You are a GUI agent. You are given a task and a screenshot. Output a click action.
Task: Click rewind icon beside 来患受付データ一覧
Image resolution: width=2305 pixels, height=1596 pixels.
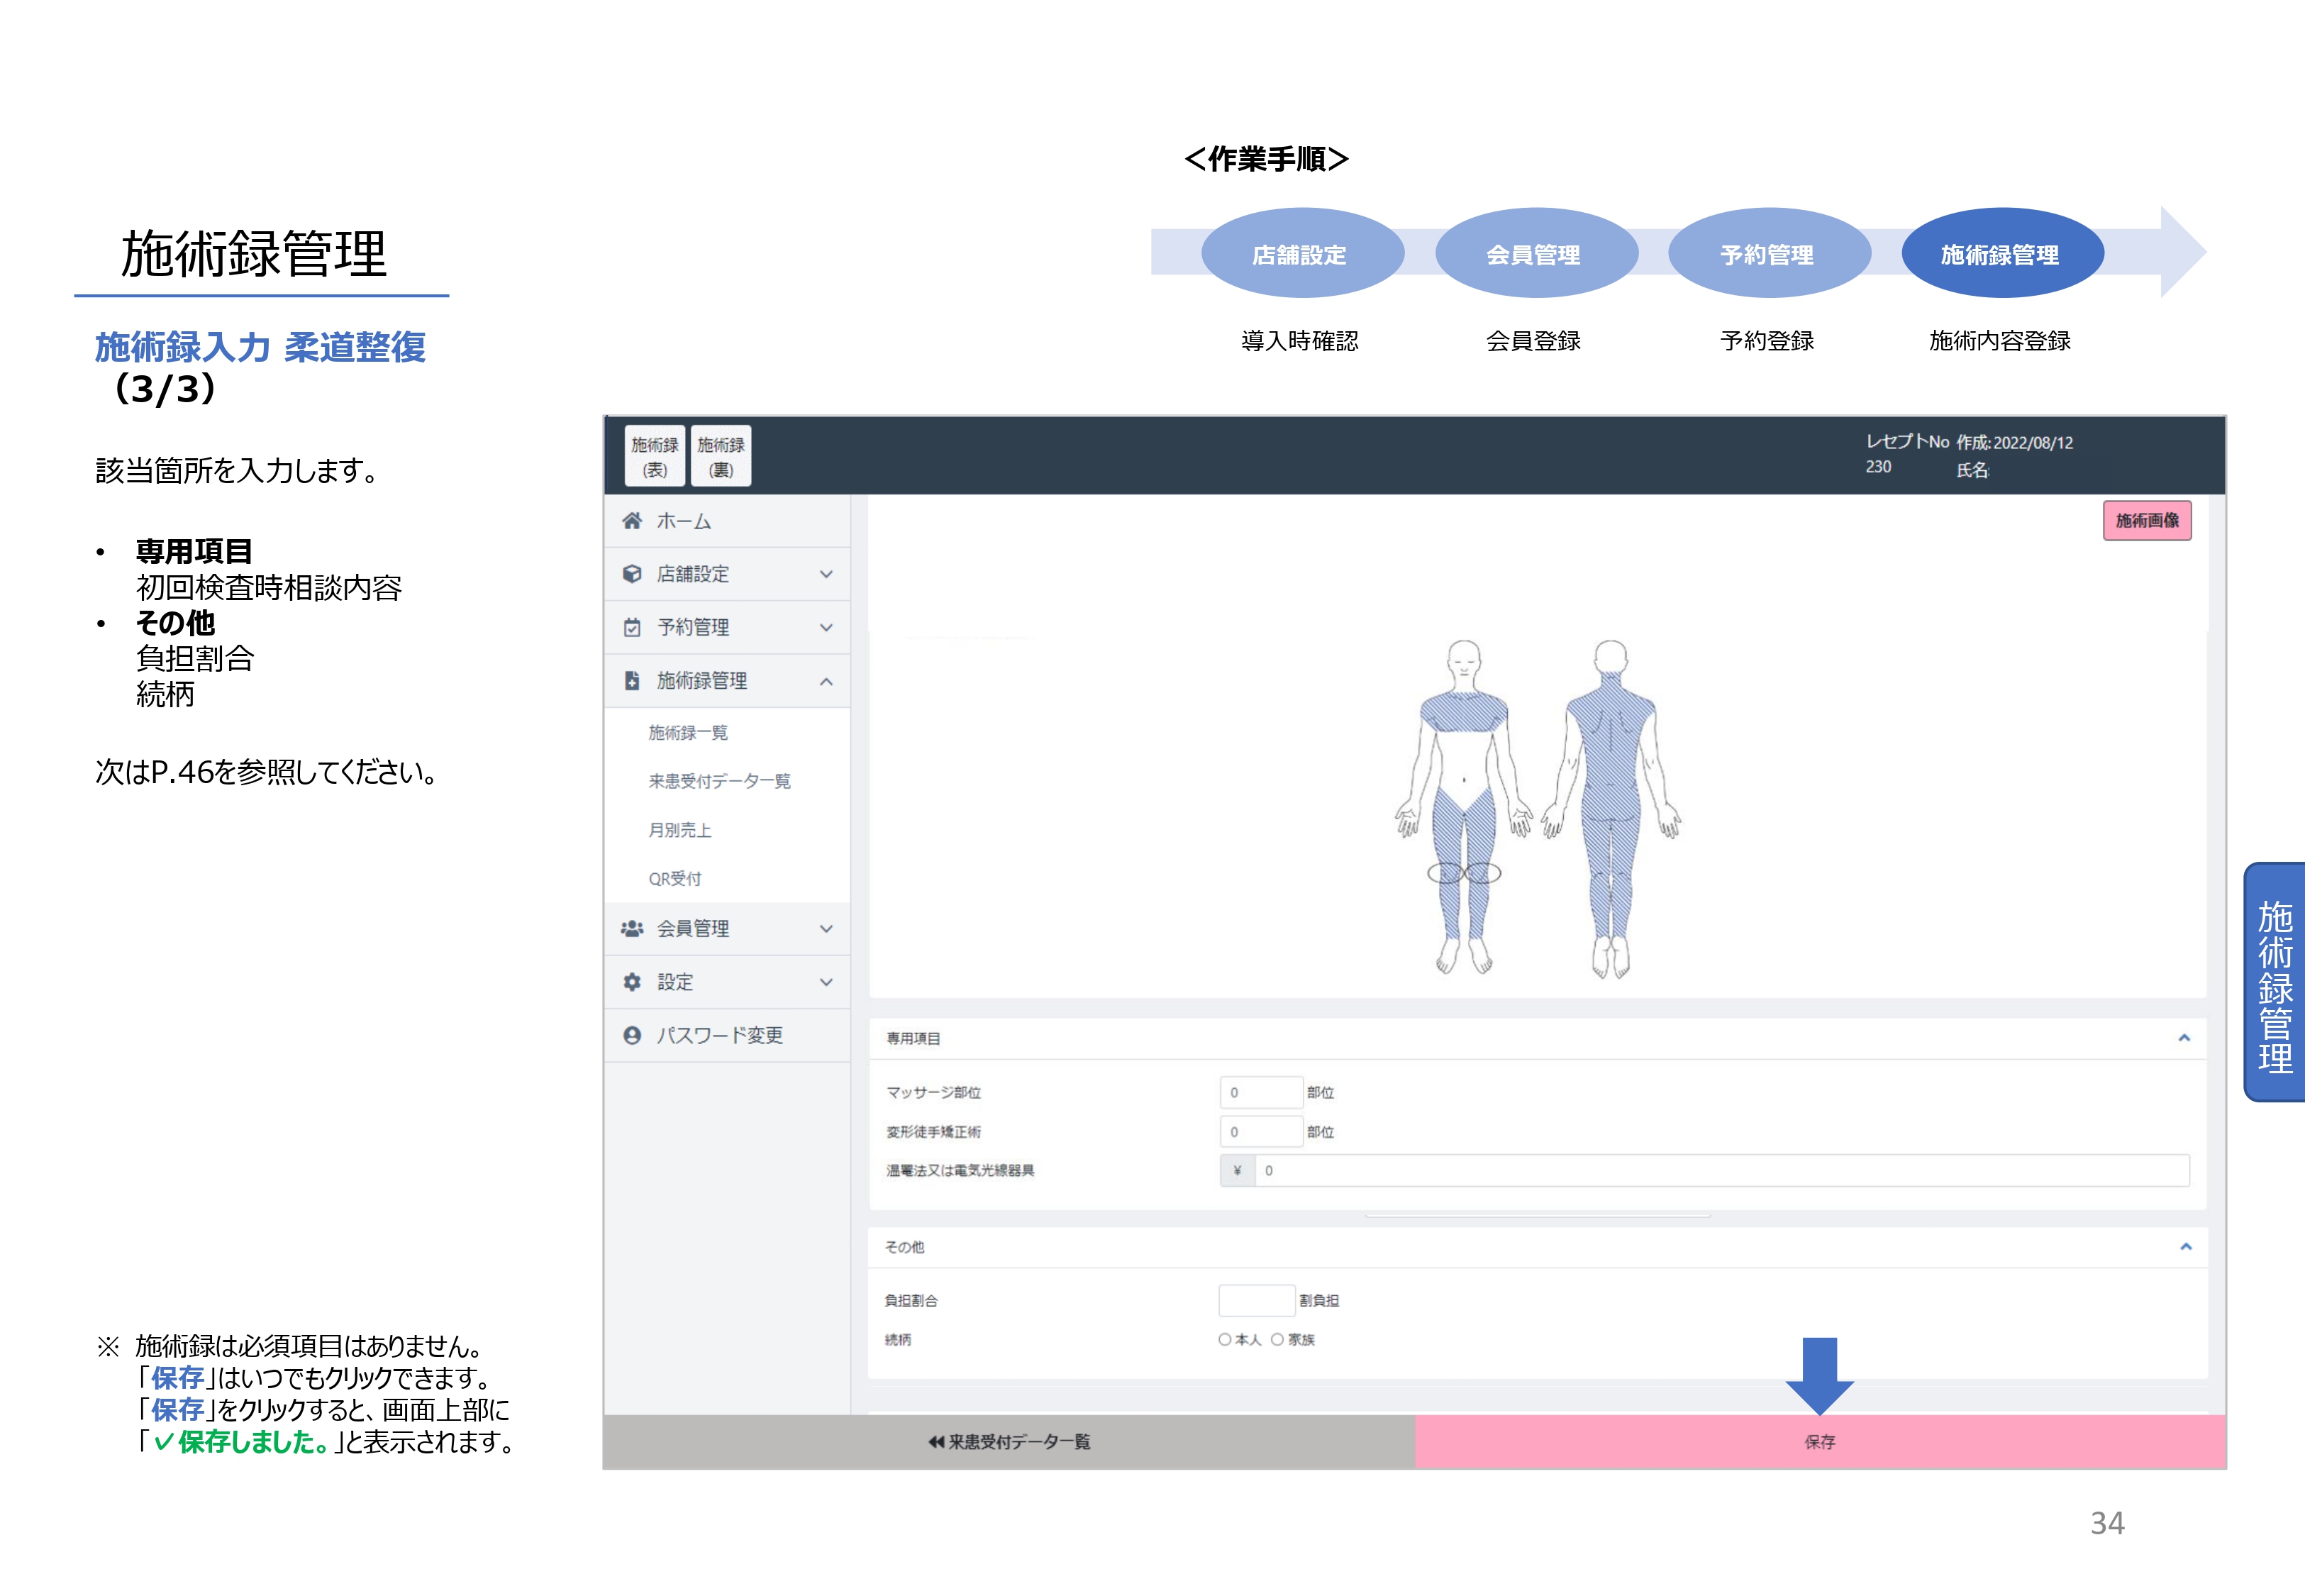pyautogui.click(x=935, y=1442)
